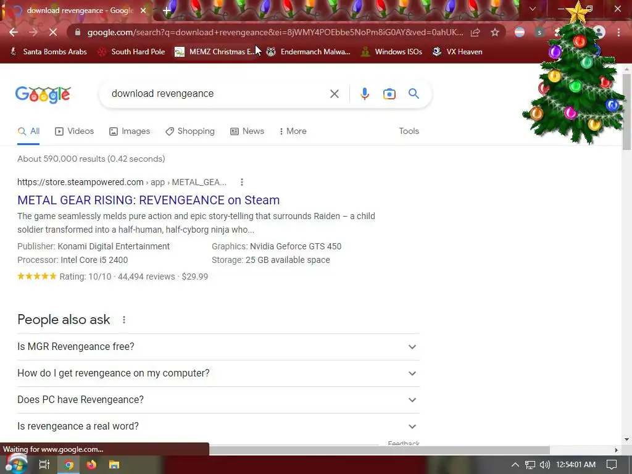Switch to the News tab
Screen dimensions: 632x474
point(247,131)
